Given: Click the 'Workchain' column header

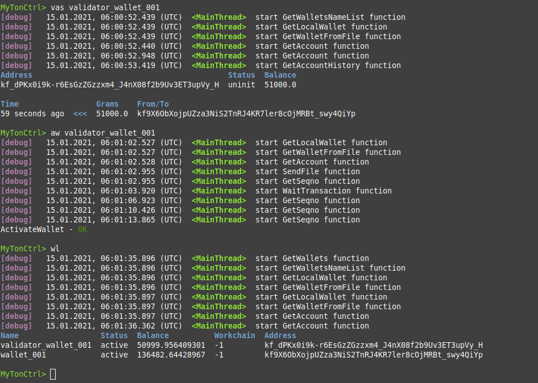Looking at the screenshot, I should click(234, 335).
